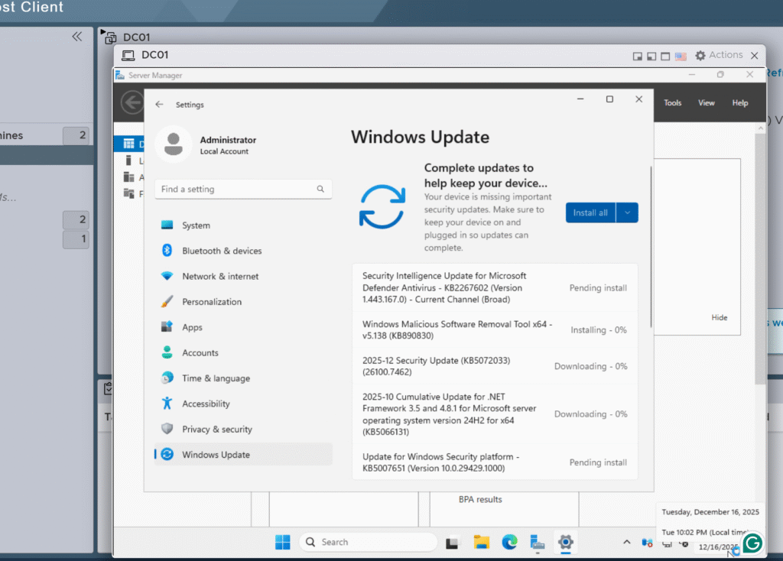Click the Task View taskbar icon
Screen dimensions: 783x561
tap(453, 542)
